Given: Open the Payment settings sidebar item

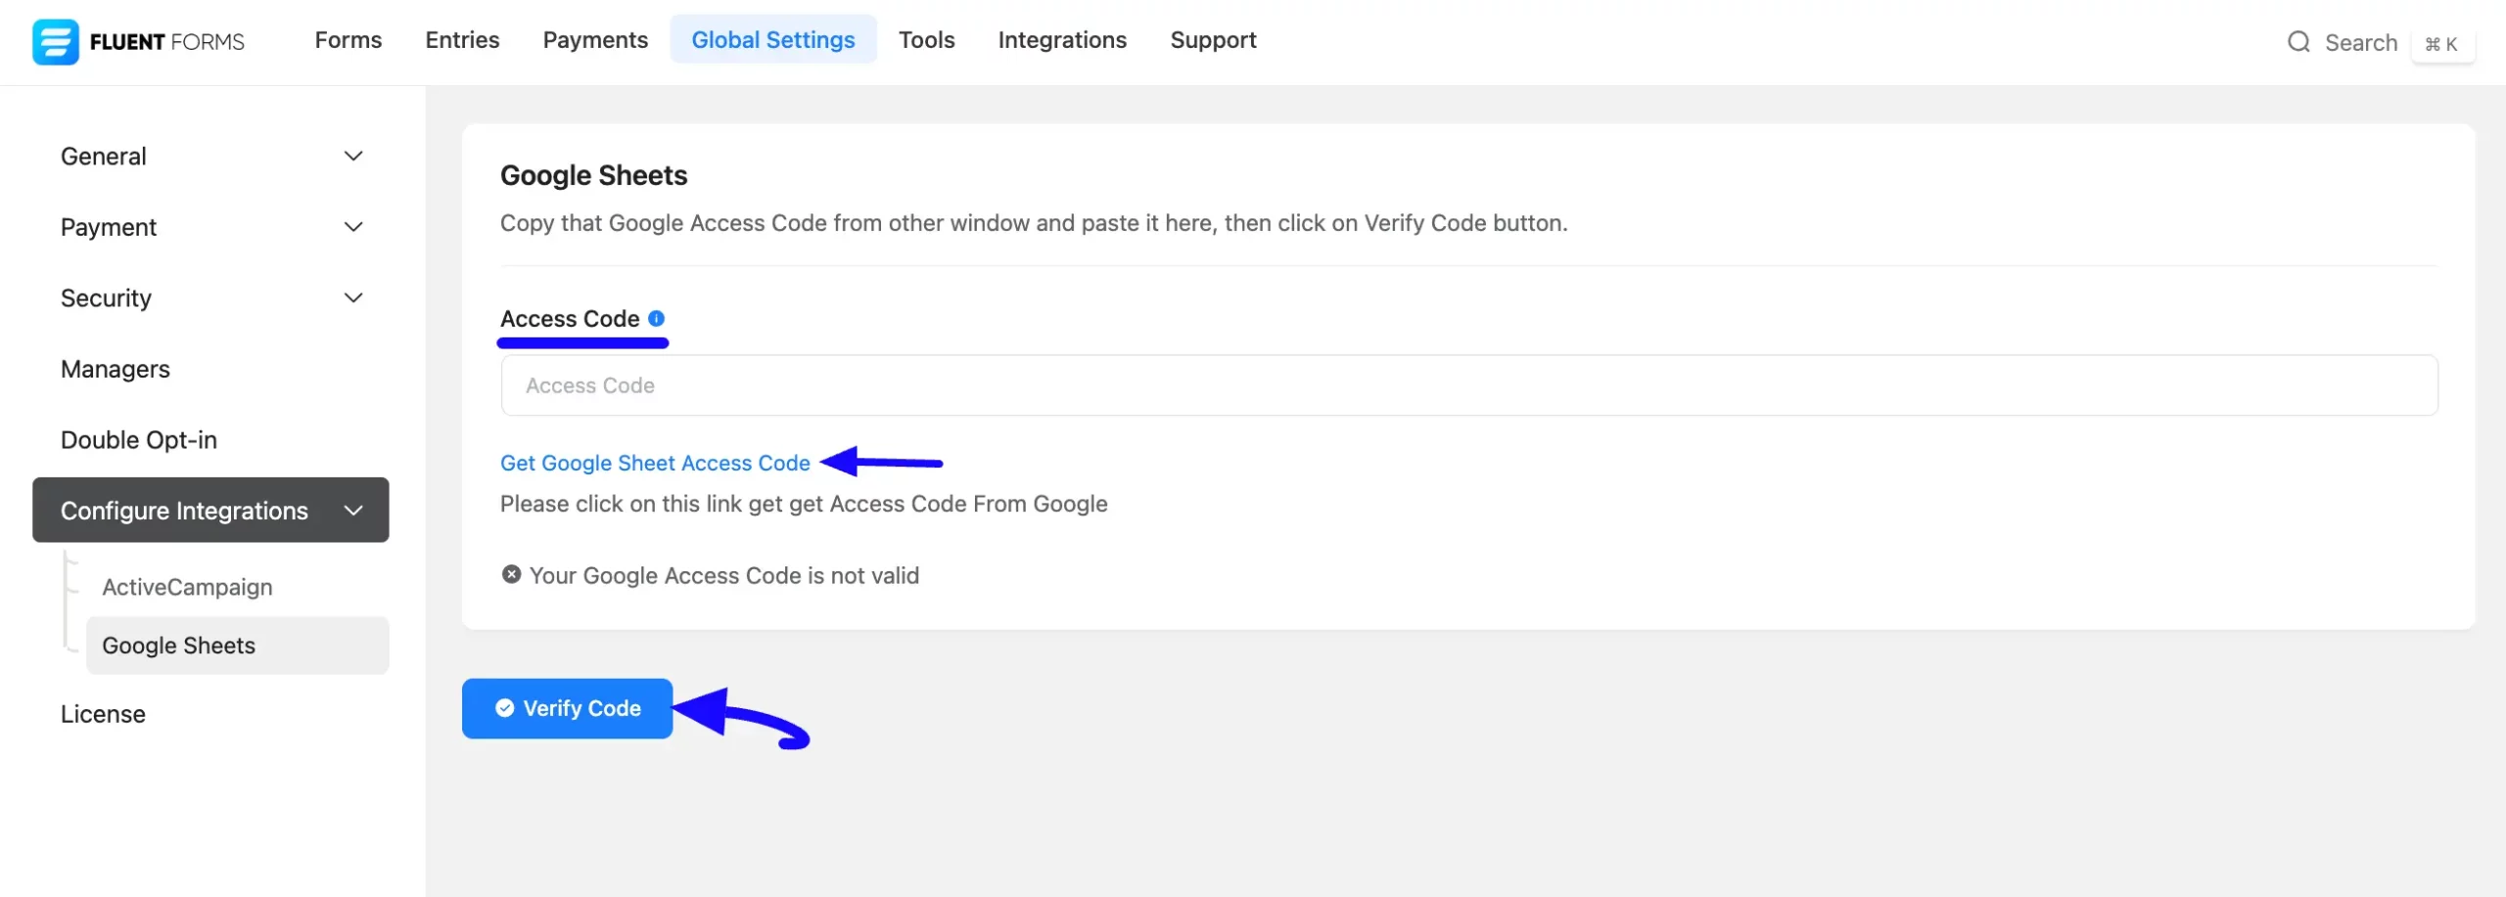Looking at the screenshot, I should pos(210,227).
